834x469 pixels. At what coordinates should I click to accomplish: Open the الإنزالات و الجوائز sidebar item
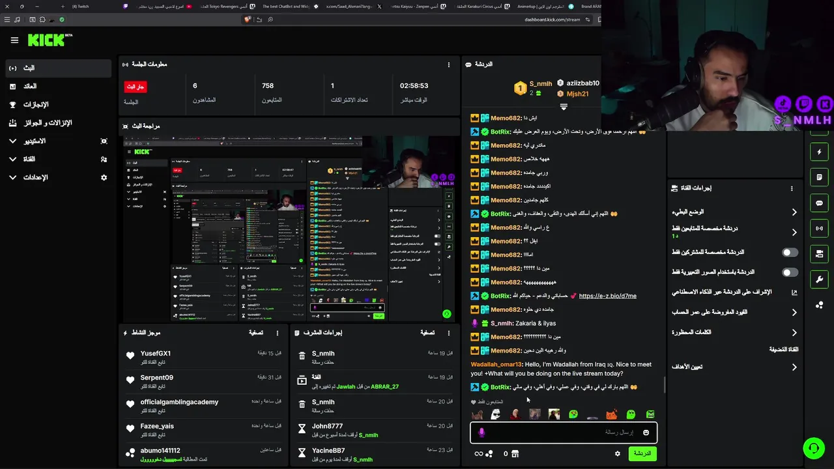pos(59,122)
